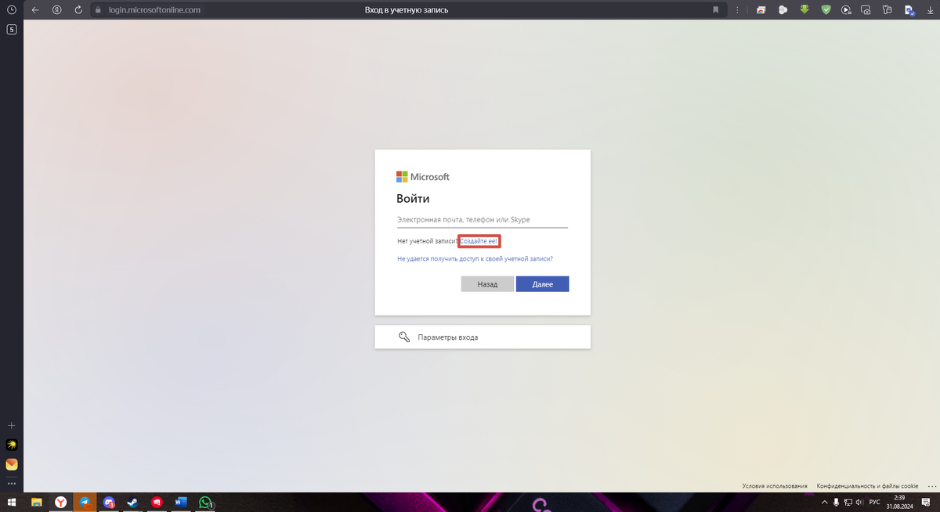Bookmark this page with bookmark icon

tap(716, 10)
